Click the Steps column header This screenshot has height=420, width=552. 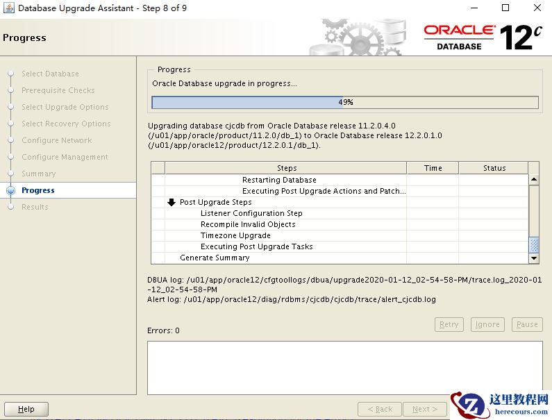286,168
